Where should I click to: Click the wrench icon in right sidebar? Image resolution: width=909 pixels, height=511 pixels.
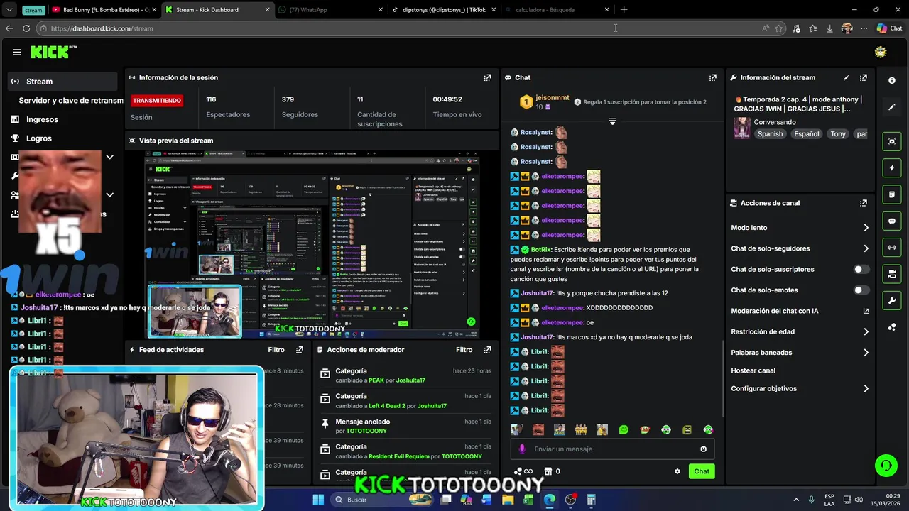(x=892, y=300)
